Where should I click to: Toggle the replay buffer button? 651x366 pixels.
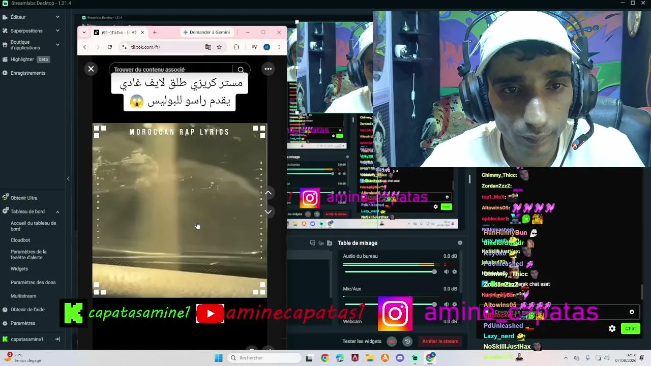pos(407,342)
